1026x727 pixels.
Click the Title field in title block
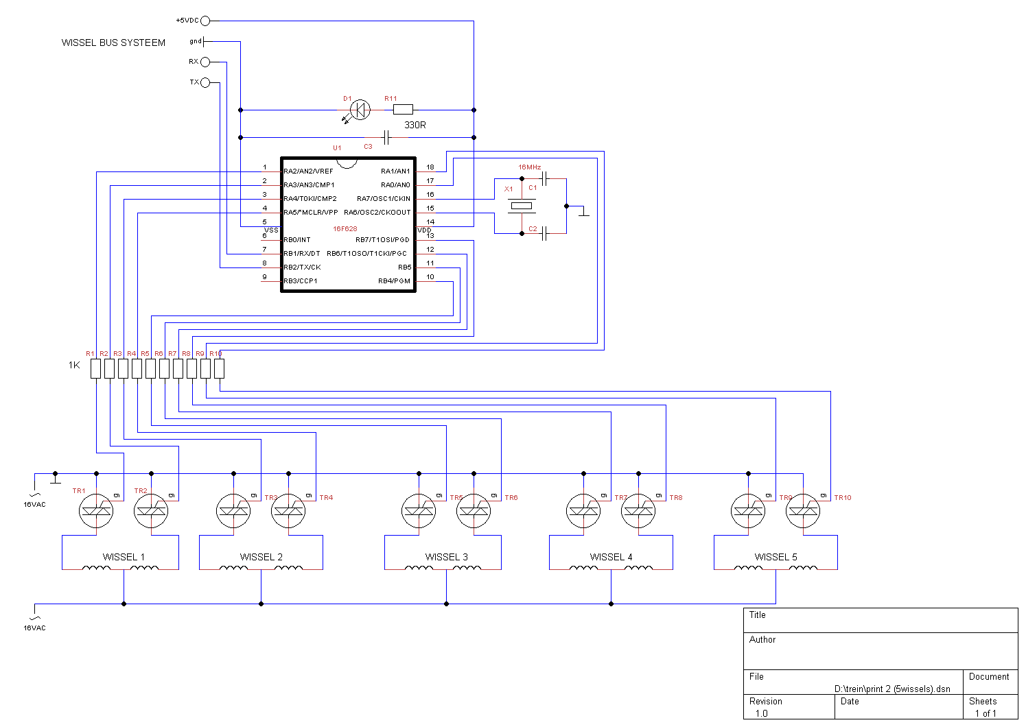881,620
